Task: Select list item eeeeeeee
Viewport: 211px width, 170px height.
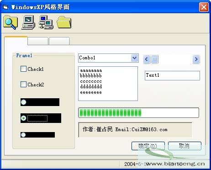Action: tap(91, 92)
